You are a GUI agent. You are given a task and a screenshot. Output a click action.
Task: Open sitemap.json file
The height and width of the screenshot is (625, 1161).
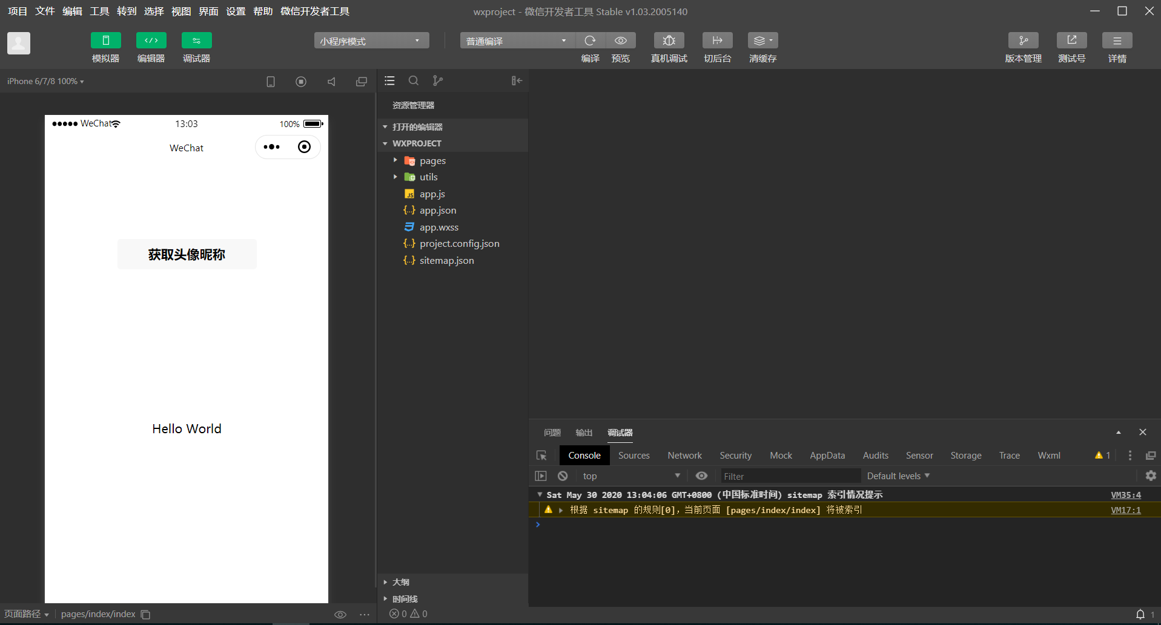452,260
